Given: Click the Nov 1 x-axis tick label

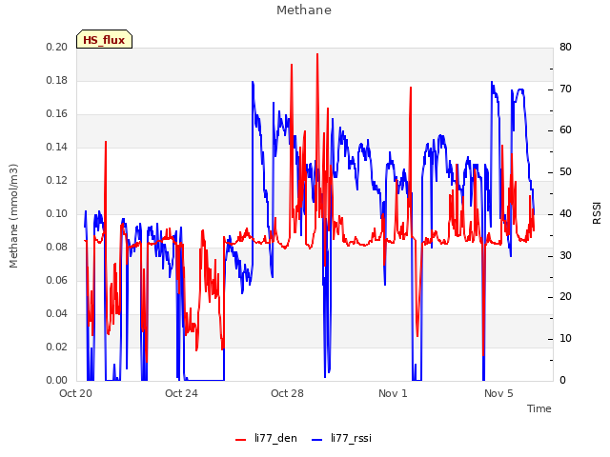Looking at the screenshot, I should [393, 393].
